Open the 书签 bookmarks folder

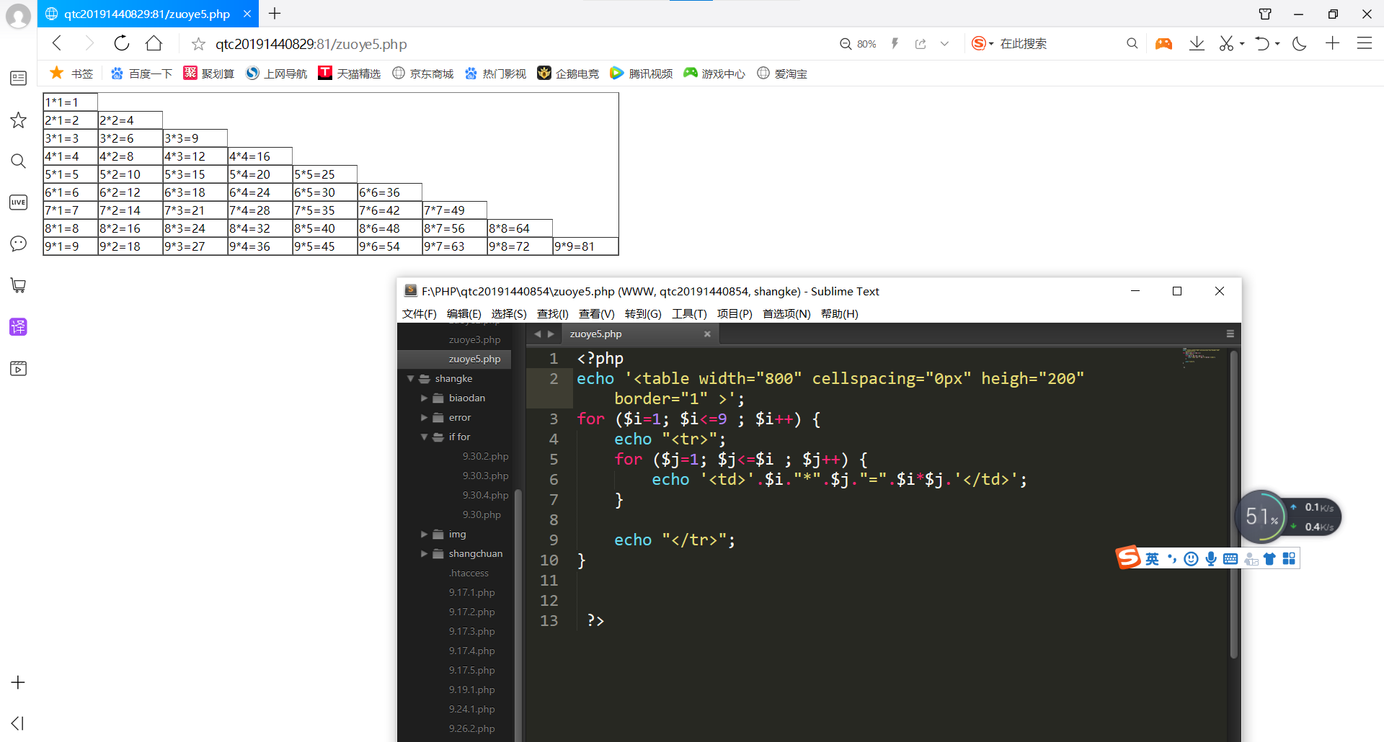(x=71, y=73)
